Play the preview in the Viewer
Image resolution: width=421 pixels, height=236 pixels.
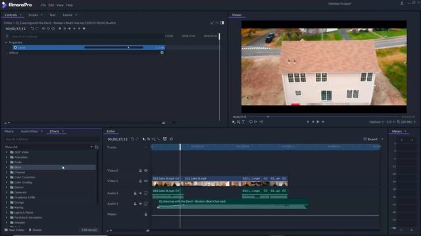tap(318, 122)
